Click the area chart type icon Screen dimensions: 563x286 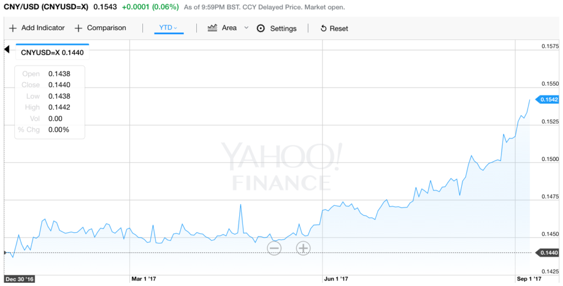pos(213,28)
